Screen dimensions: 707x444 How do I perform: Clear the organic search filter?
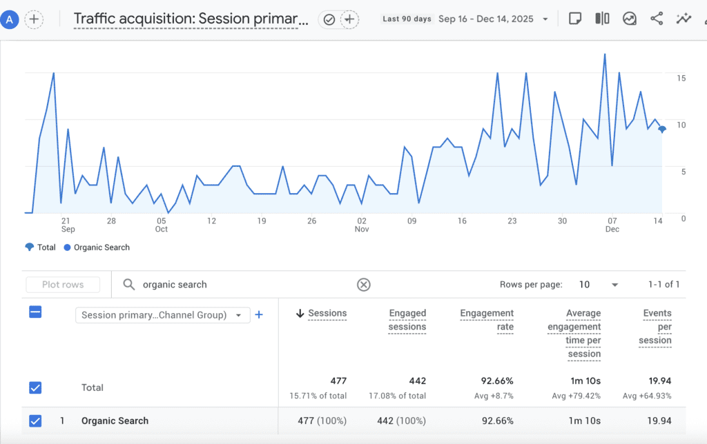tap(363, 285)
